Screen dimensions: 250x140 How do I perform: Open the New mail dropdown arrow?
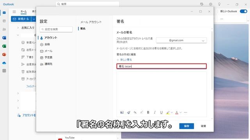coord(34,19)
